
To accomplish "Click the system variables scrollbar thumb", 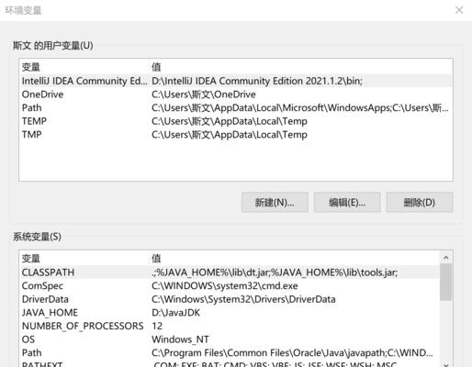I will (446, 283).
